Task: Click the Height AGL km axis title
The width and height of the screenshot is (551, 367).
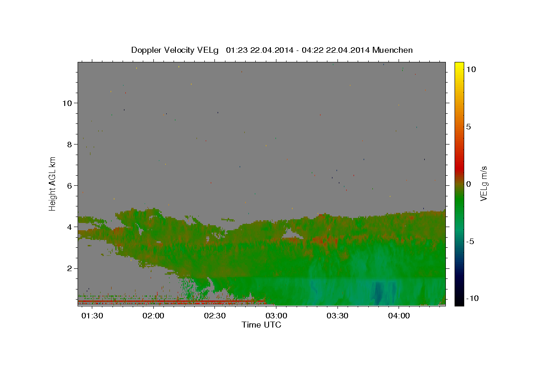Action: coord(53,183)
